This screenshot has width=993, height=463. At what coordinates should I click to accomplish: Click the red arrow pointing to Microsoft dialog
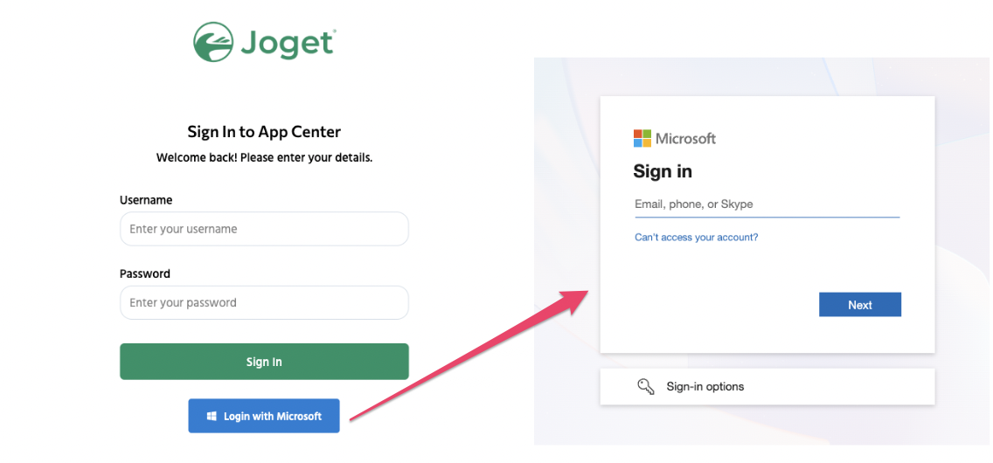point(469,355)
